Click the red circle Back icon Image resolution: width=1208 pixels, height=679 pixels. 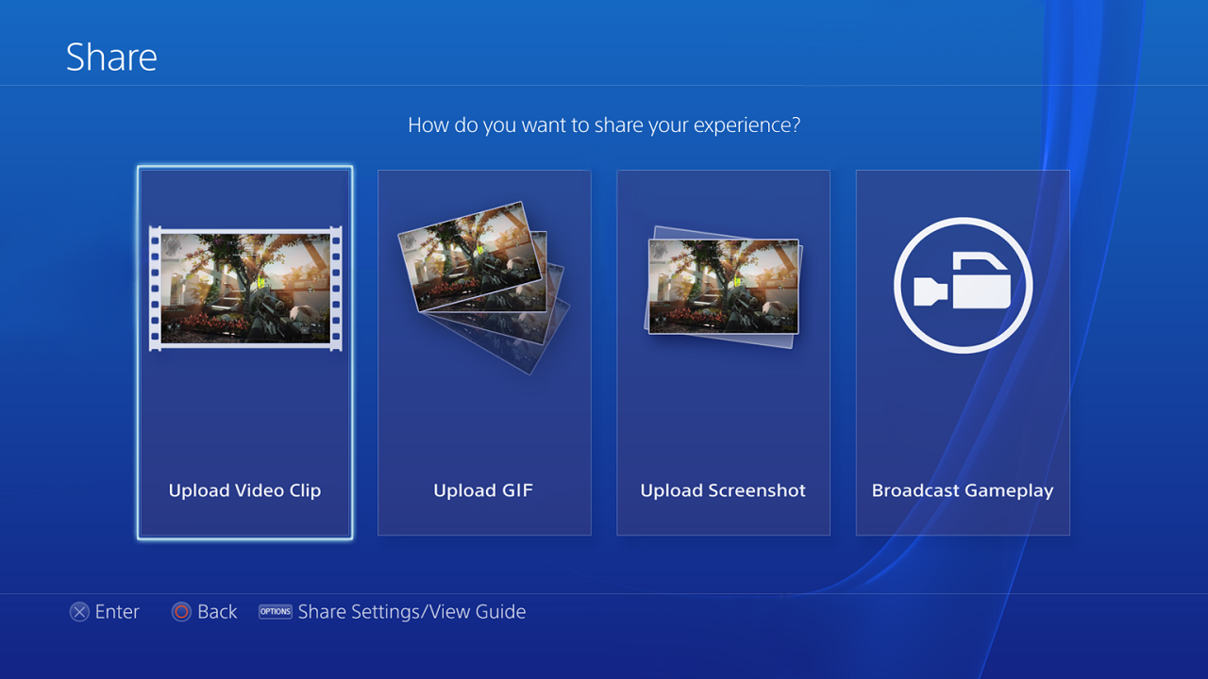point(181,612)
